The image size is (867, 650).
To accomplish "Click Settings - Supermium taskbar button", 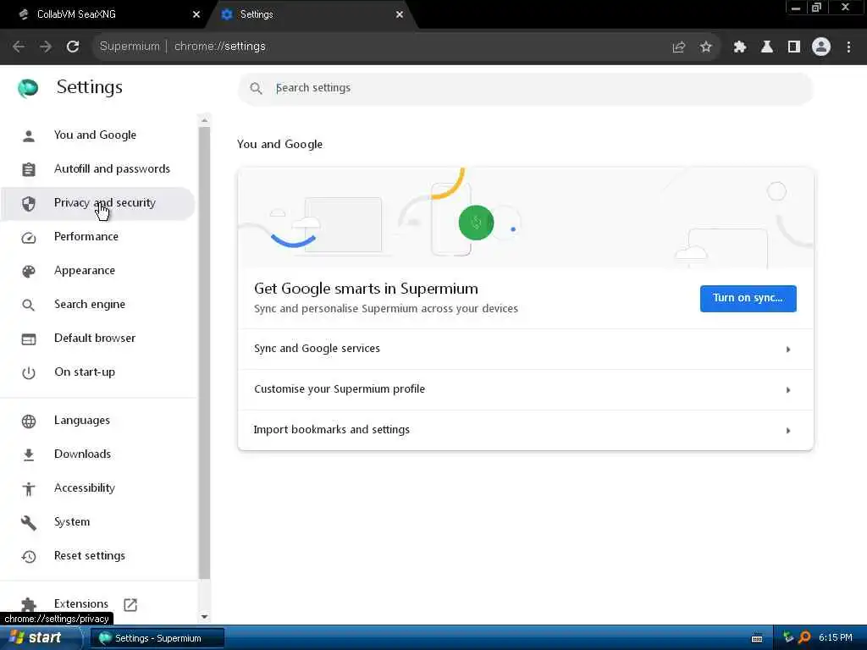I will tap(157, 638).
